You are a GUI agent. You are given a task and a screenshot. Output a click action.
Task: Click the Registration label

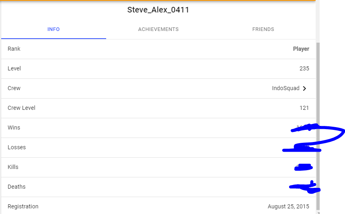click(x=23, y=206)
